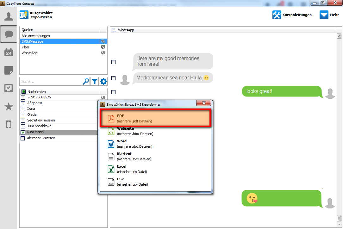Click the Viber app icon in Quellen

click(103, 47)
